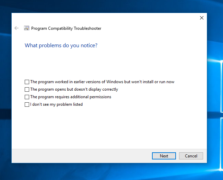Click the back arrow icon
Image resolution: width=223 pixels, height=180 pixels.
(x=16, y=28)
